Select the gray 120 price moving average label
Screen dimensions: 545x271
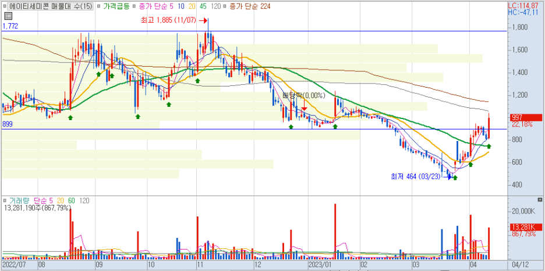pyautogui.click(x=215, y=6)
